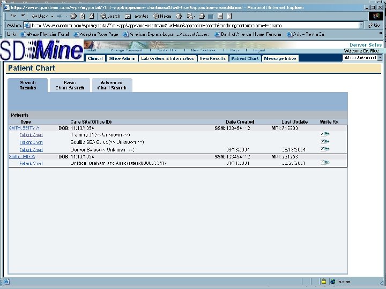Image resolution: width=386 pixels, height=289 pixels.
Task: Click American Express Login favorites link
Action: 167,34
